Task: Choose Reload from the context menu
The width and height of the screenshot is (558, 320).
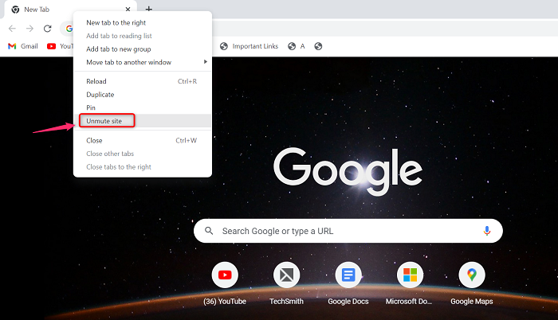Action: click(143, 81)
